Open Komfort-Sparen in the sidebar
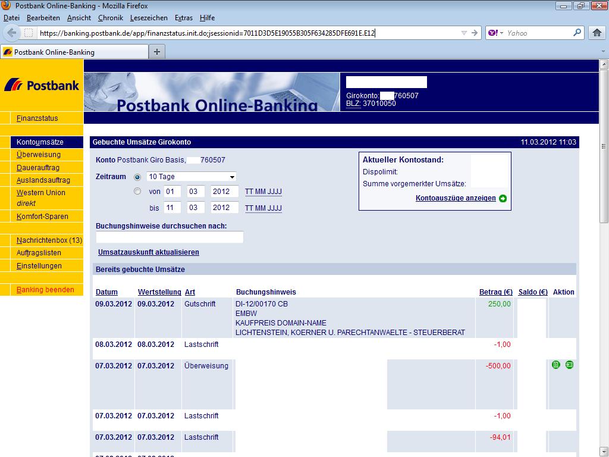609x457 pixels. 42,217
